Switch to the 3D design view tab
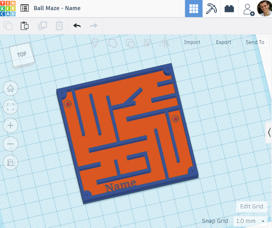 (x=194, y=8)
